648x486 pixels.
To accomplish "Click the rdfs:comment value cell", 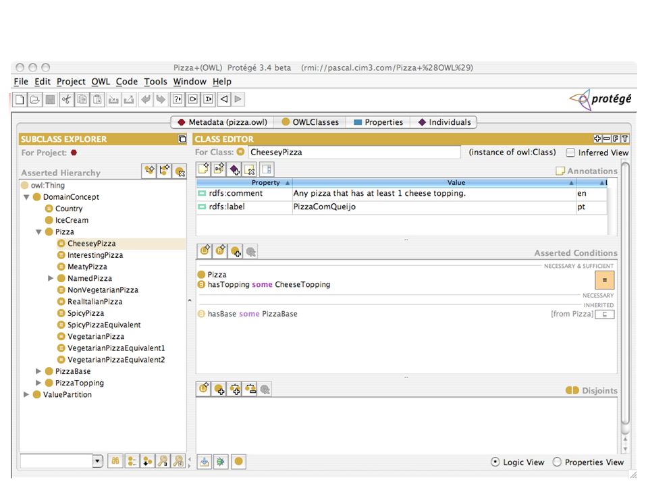I will click(434, 194).
